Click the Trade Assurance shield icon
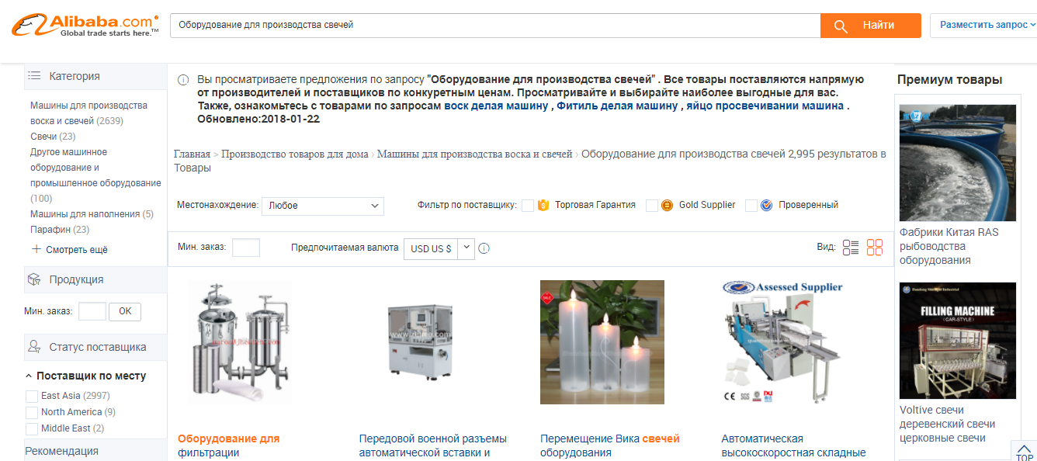1037x461 pixels. click(x=543, y=206)
